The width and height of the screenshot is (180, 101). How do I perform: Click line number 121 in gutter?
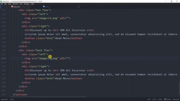pos(4,10)
